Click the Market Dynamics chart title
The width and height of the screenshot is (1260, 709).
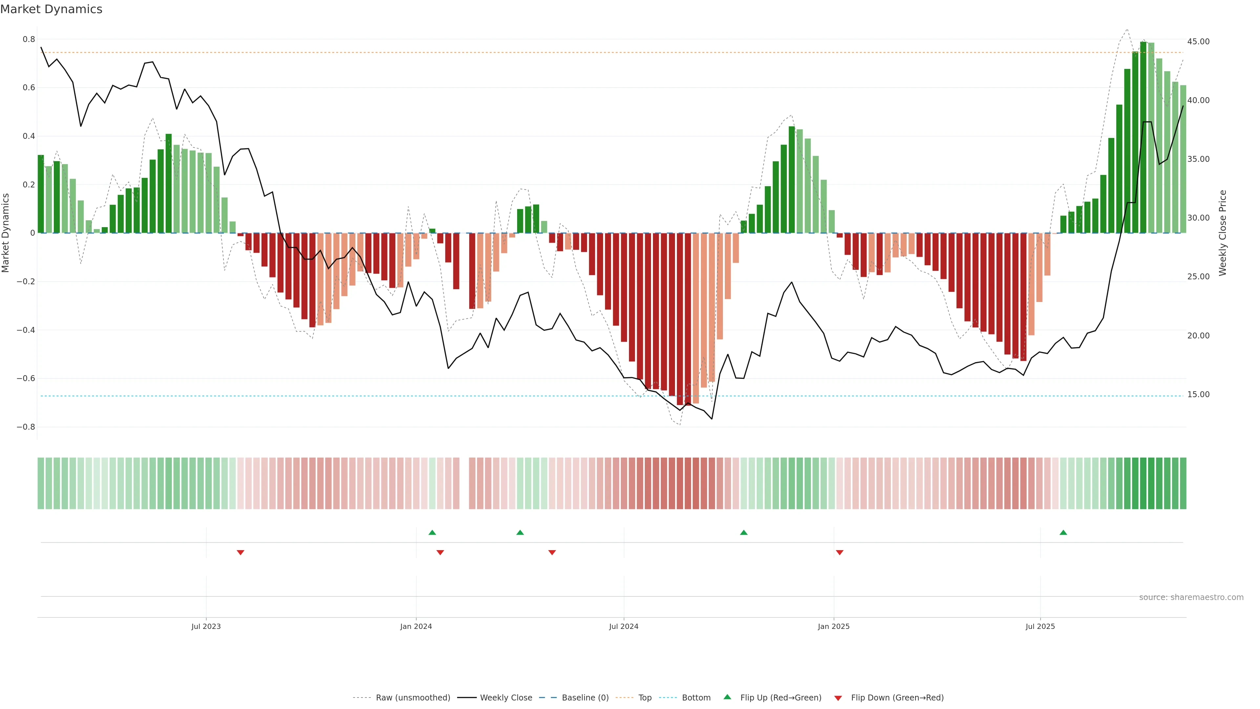coord(52,9)
